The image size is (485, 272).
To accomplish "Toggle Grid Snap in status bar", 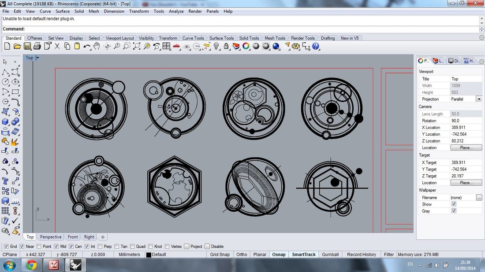I will (x=220, y=254).
